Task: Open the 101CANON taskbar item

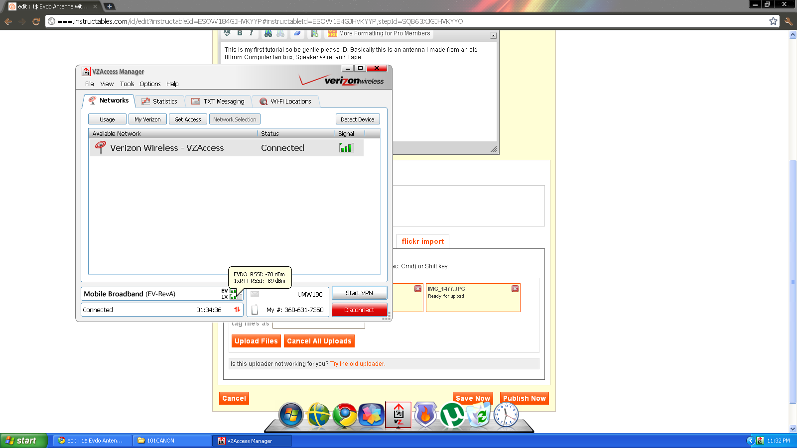Action: pyautogui.click(x=172, y=441)
